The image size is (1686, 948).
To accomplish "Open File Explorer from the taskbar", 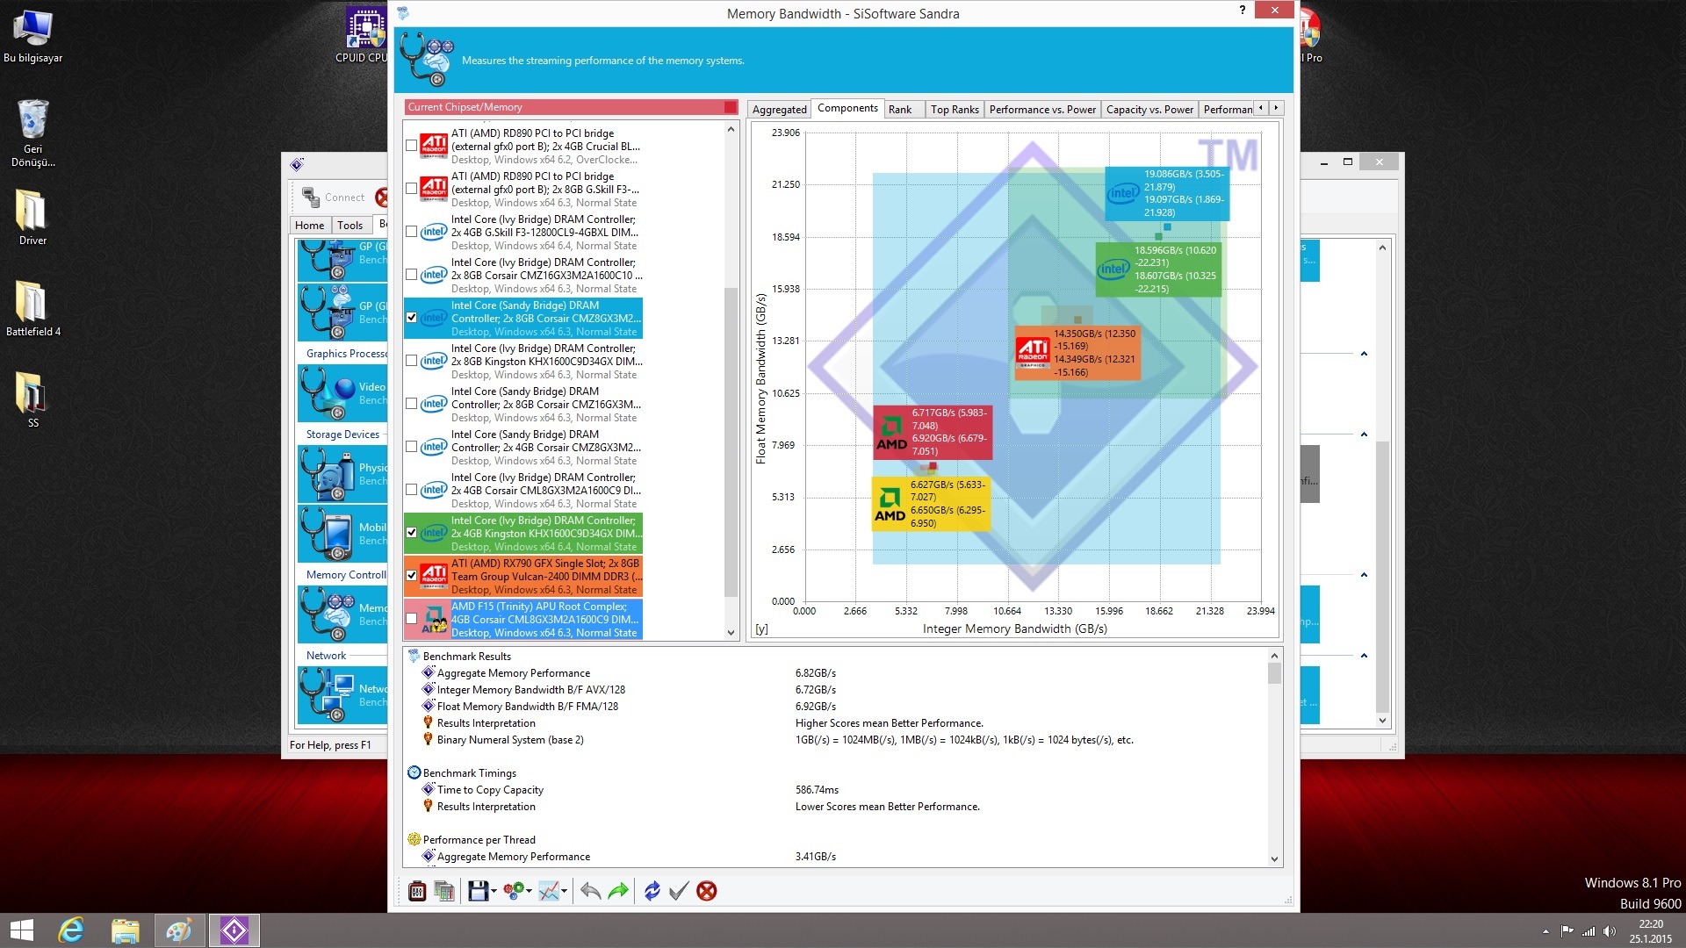I will click(126, 930).
